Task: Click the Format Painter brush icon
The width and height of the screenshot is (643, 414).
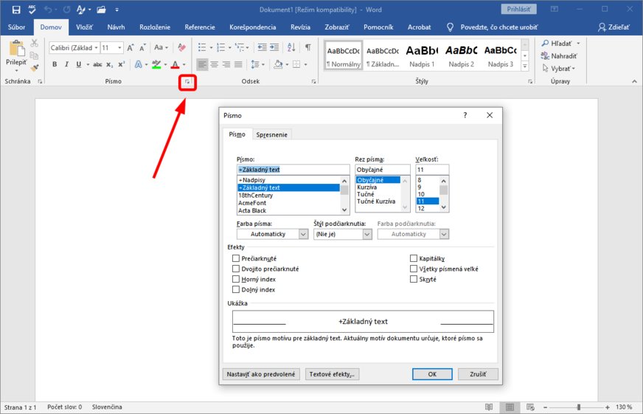Action: coord(34,66)
